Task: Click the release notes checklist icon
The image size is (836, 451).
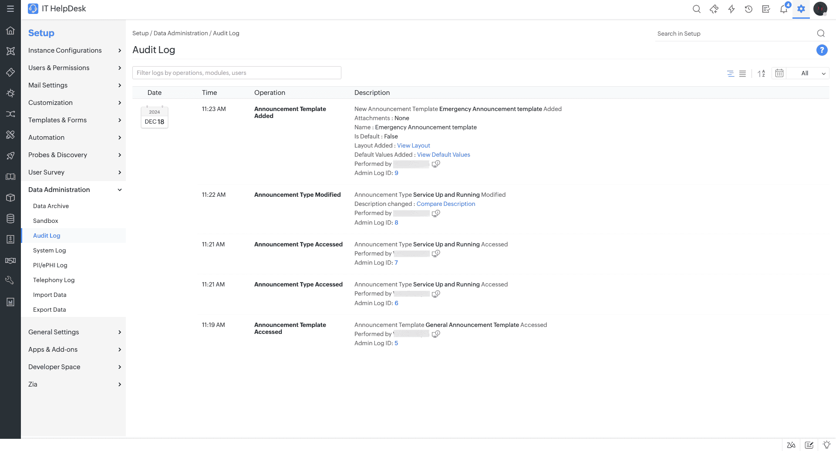Action: pyautogui.click(x=766, y=9)
